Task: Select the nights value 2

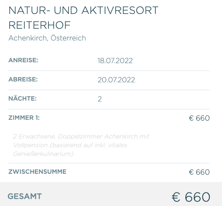Action: click(99, 99)
